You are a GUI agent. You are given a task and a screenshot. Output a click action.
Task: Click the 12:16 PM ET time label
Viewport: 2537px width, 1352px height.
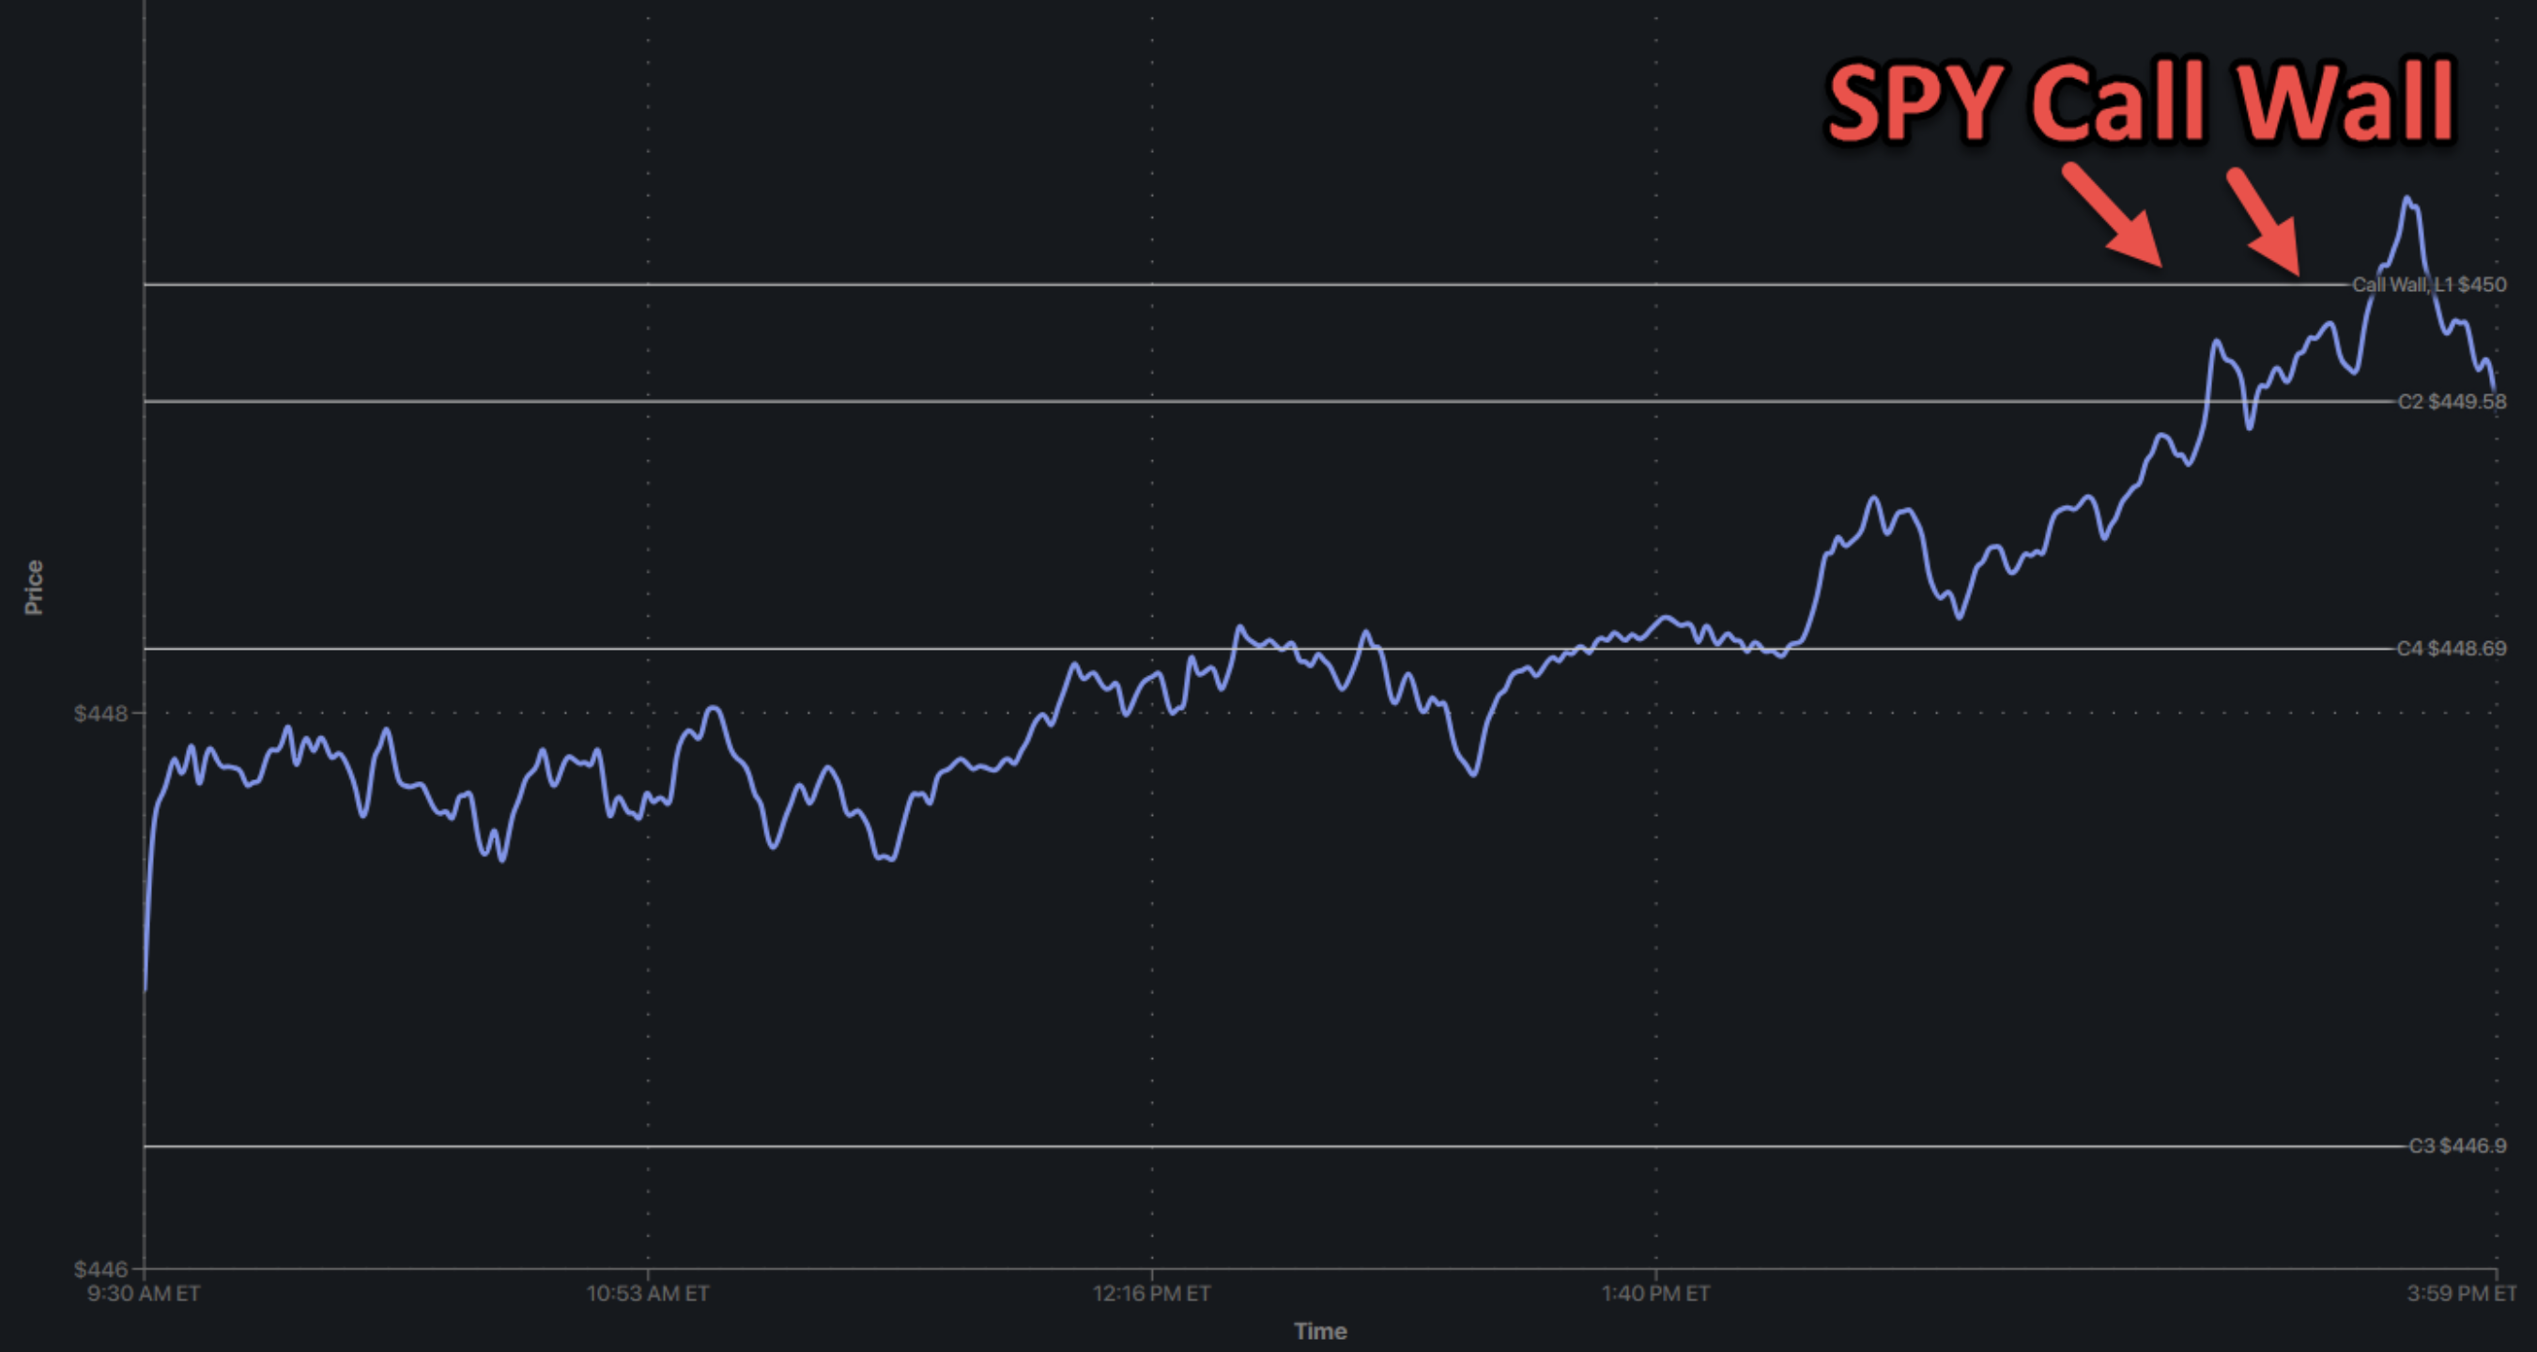tap(1151, 1294)
